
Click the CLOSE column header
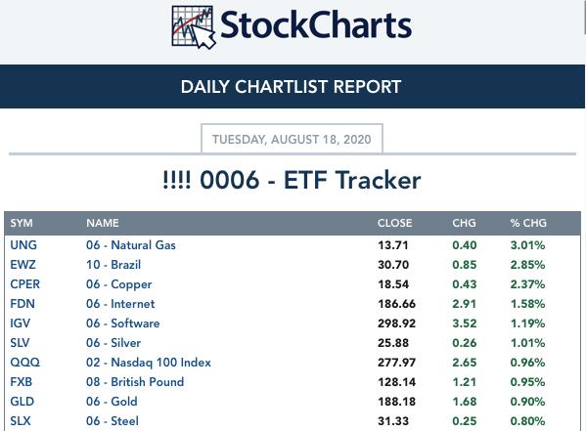(395, 223)
